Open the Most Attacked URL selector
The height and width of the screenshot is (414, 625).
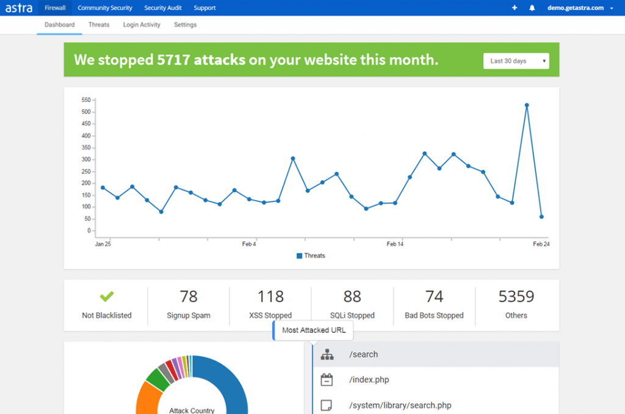tap(312, 330)
